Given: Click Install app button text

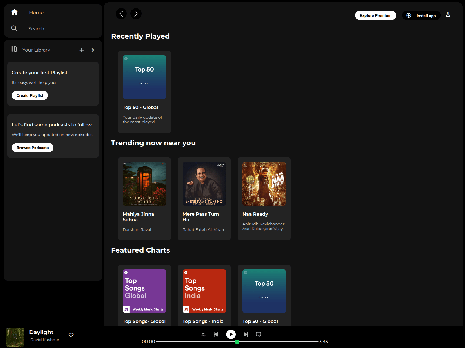Looking at the screenshot, I should pyautogui.click(x=426, y=16).
